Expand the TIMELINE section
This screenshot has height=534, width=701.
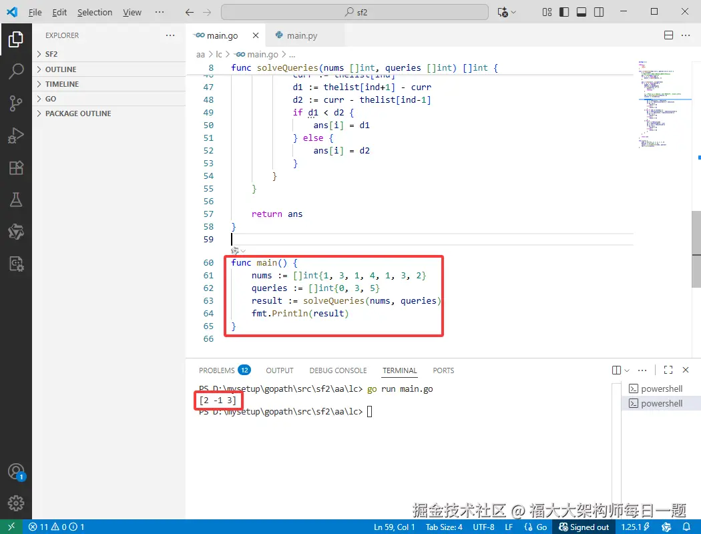point(109,84)
